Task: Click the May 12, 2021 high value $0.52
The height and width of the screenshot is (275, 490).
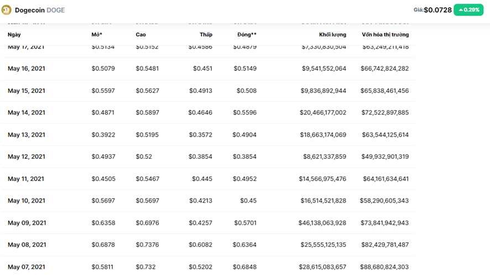Action: point(144,157)
